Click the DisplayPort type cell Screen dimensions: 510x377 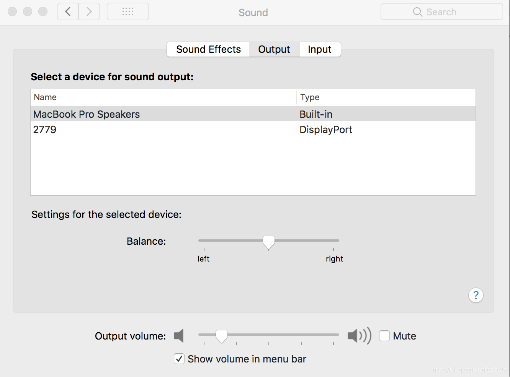coord(326,130)
